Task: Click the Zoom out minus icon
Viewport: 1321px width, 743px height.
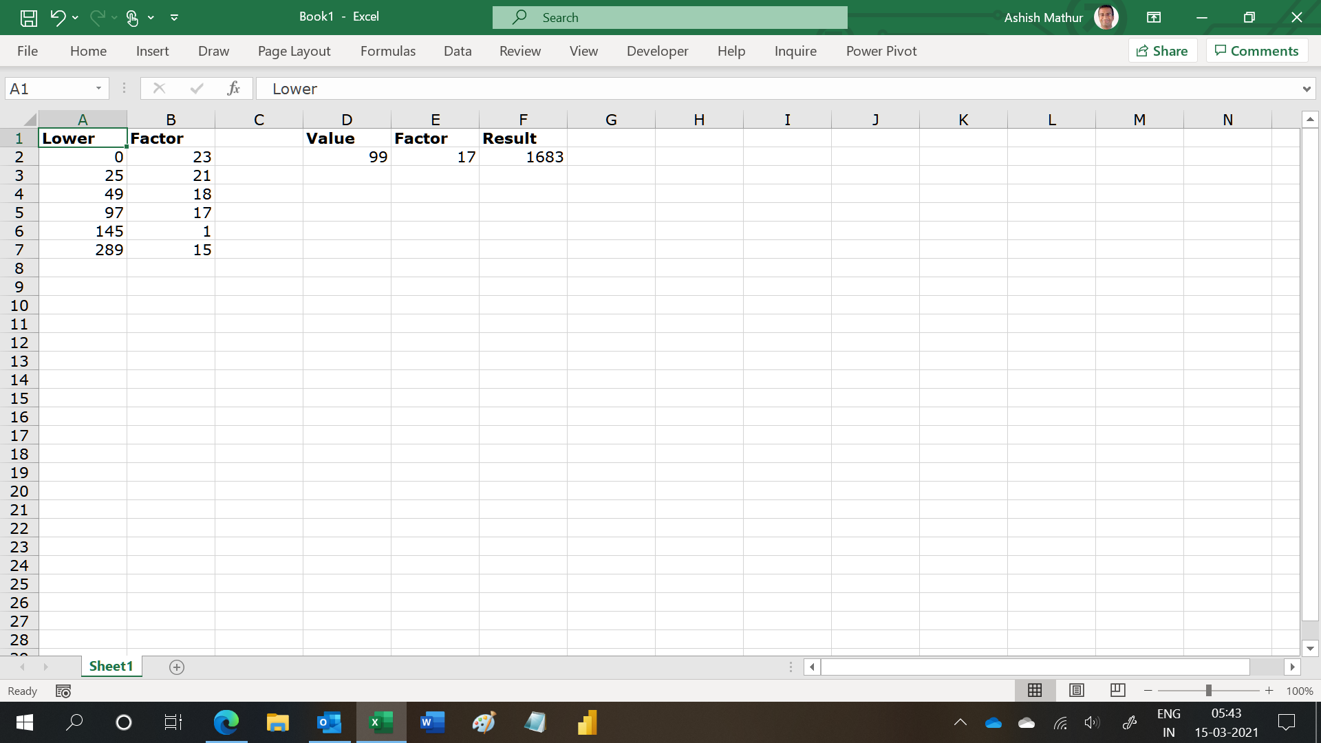Action: pos(1148,691)
